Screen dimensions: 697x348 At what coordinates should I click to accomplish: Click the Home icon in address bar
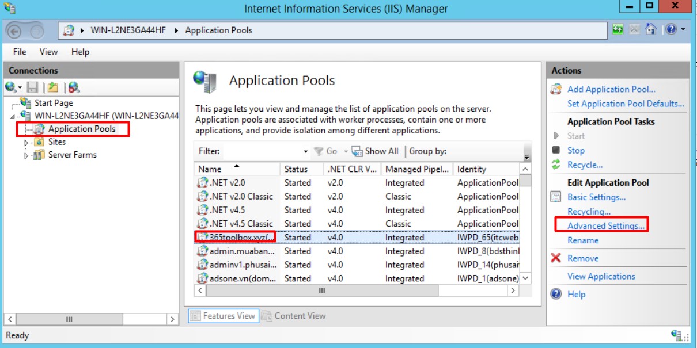tap(651, 29)
